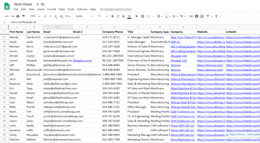
Task: Select the 'Company type' header cell
Action: tap(160, 32)
